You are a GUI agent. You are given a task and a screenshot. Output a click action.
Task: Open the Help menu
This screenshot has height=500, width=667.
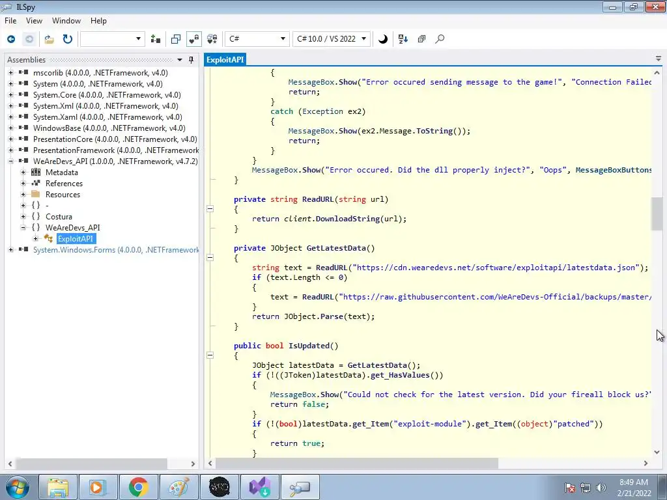98,21
